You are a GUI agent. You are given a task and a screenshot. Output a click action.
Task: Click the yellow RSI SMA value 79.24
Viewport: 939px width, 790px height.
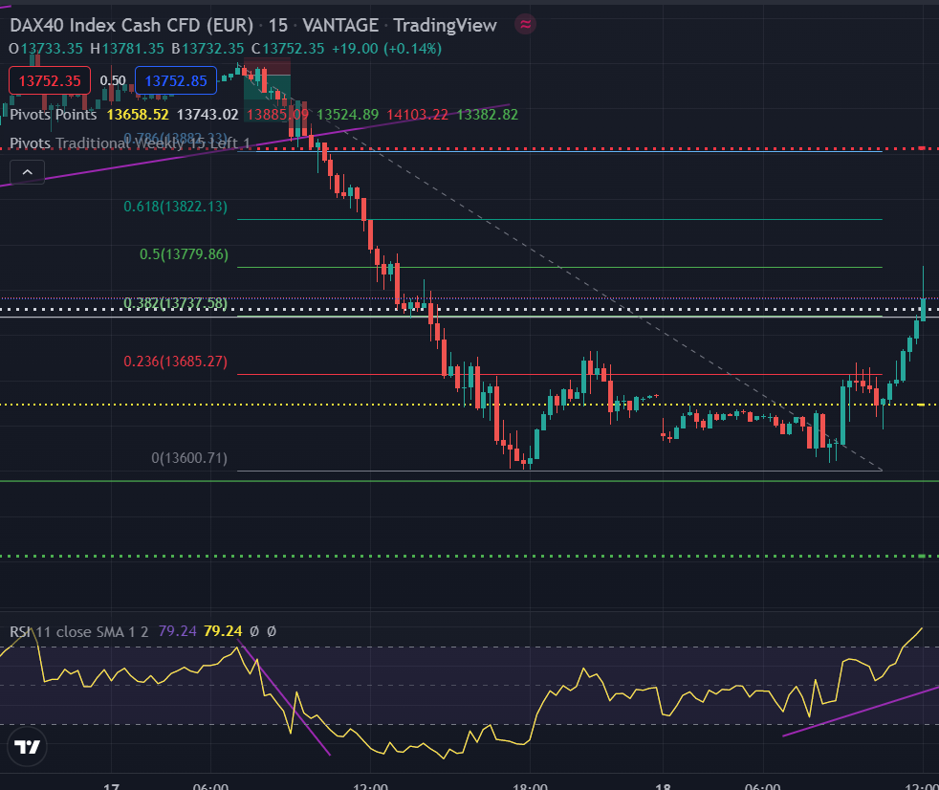[x=223, y=631]
